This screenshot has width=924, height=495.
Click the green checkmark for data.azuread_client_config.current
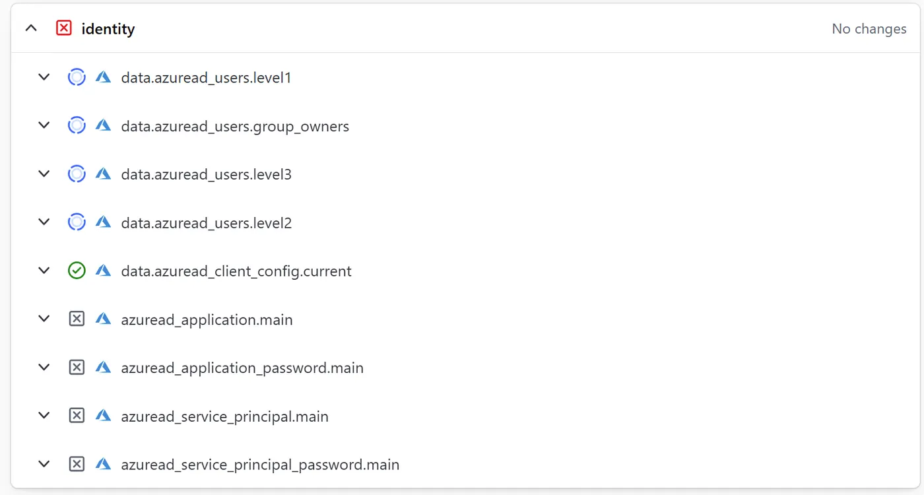(77, 271)
